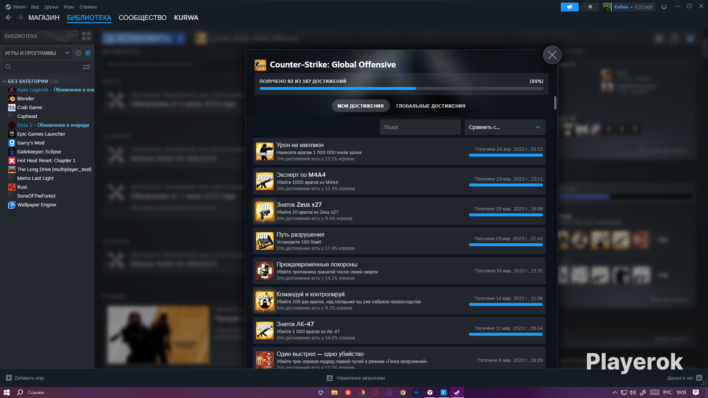The width and height of the screenshot is (708, 398).
Task: Click the Знаток АК-47 achievement icon
Action: coord(264,330)
